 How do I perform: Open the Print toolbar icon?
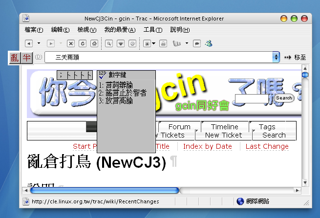(x=164, y=43)
